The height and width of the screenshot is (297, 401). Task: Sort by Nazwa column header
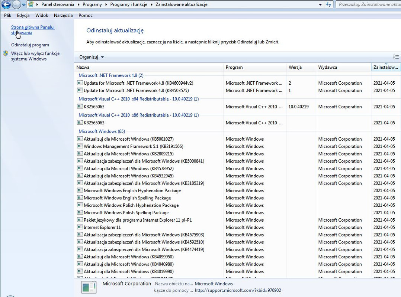click(149, 67)
